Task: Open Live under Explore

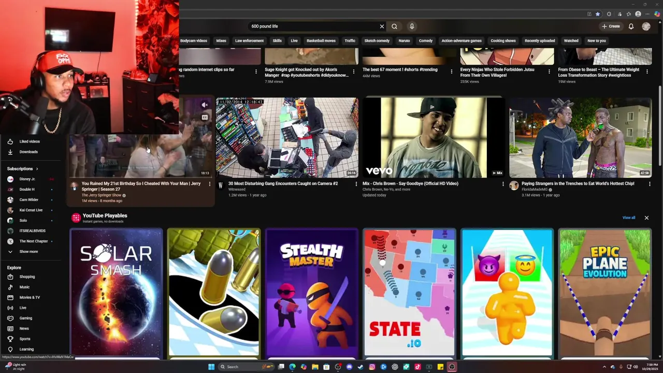Action: (23, 308)
